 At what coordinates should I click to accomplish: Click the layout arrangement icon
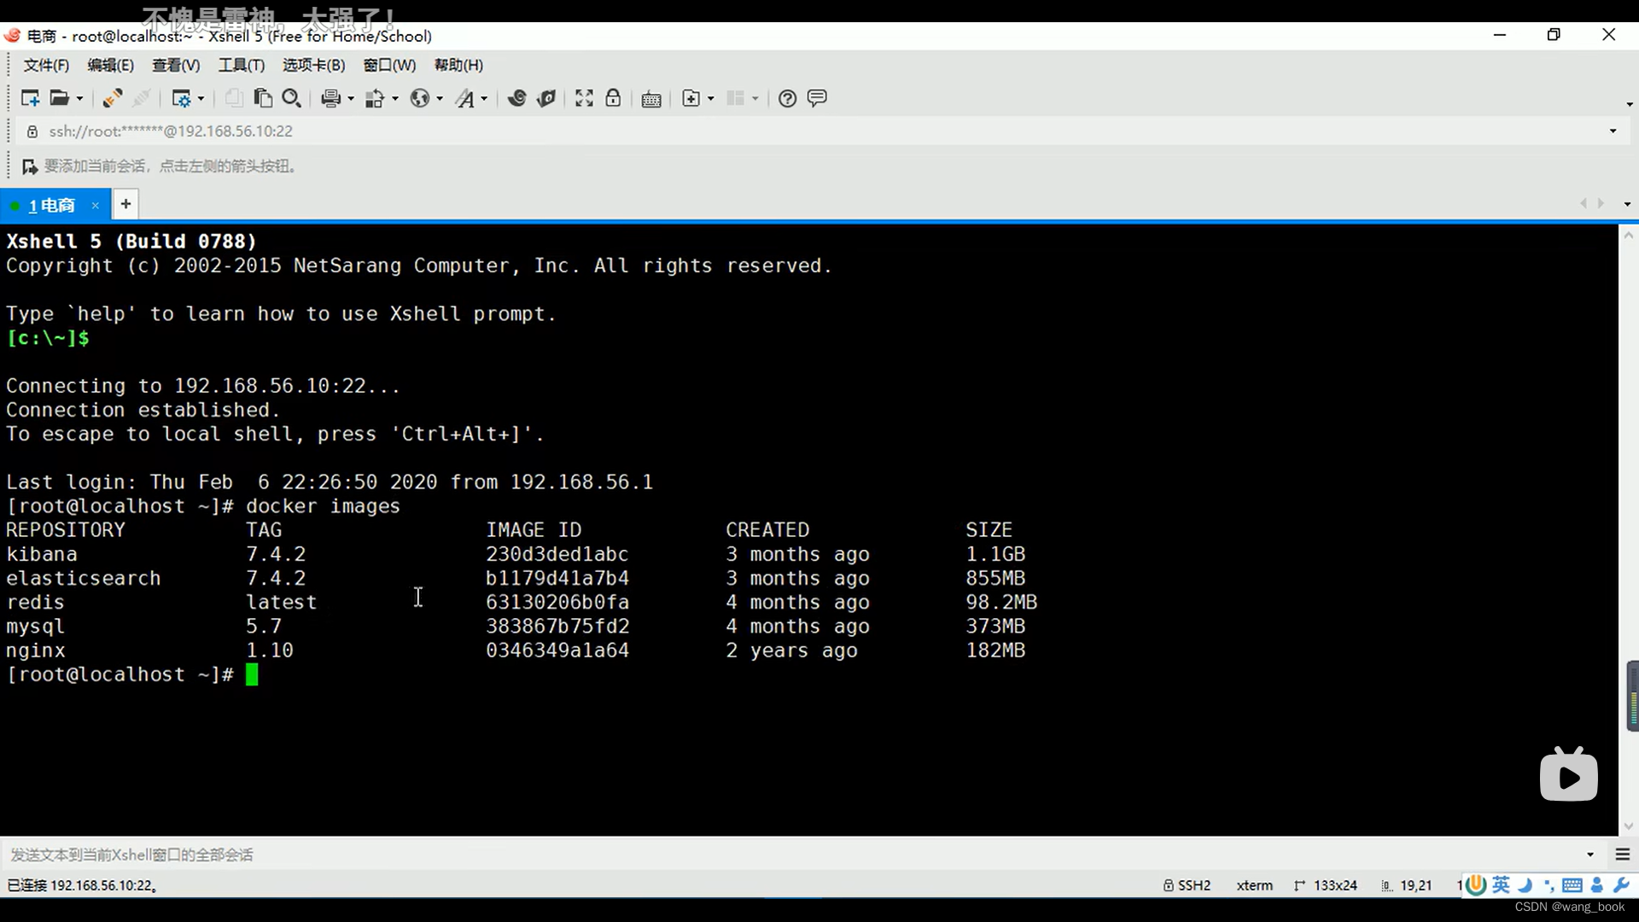point(736,98)
